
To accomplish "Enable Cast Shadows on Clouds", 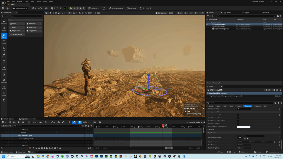I will pos(238,118).
